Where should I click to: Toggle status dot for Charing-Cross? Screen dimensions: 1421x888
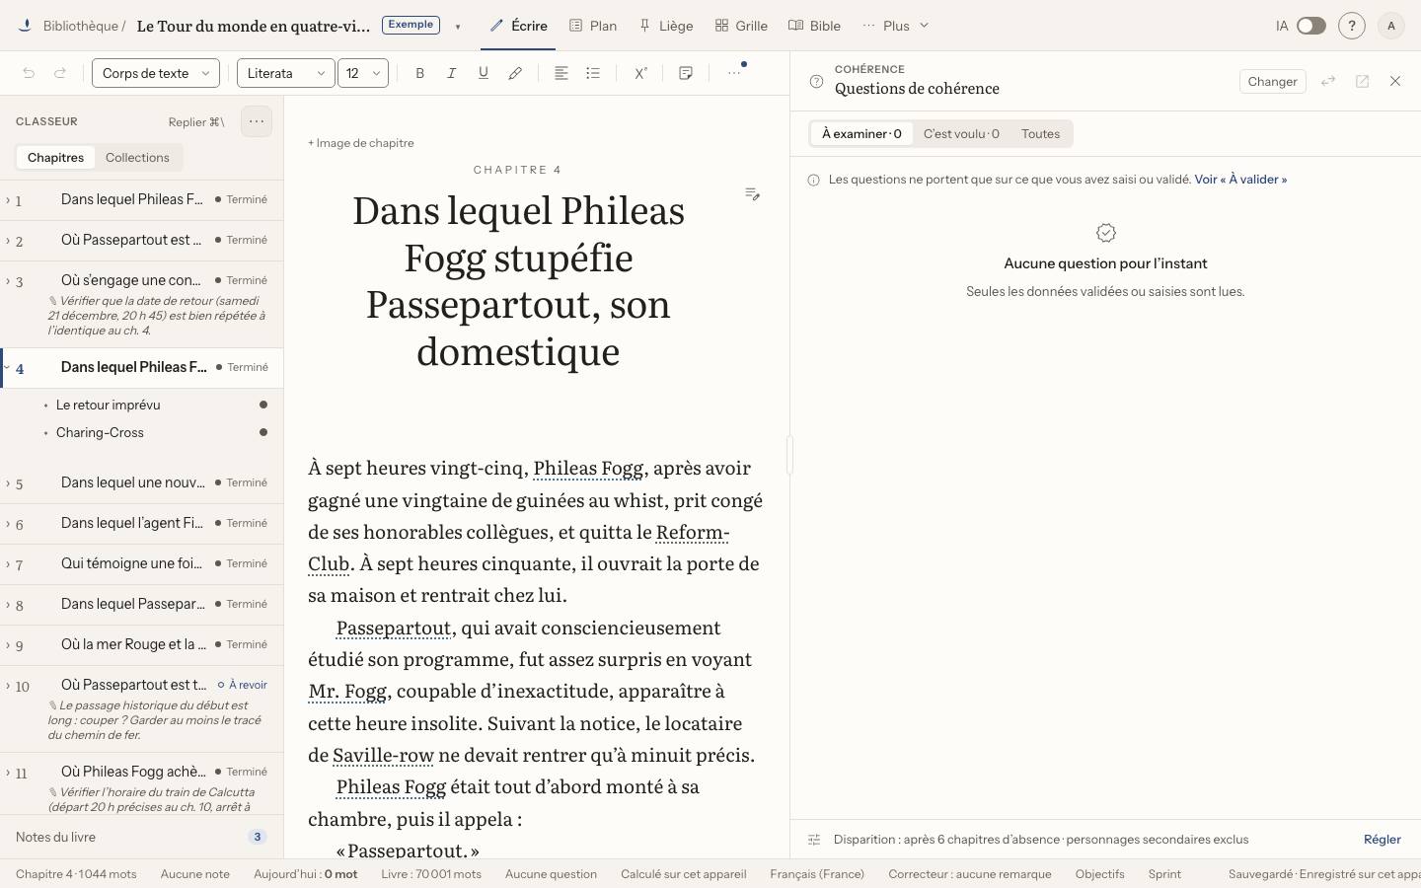click(x=263, y=432)
